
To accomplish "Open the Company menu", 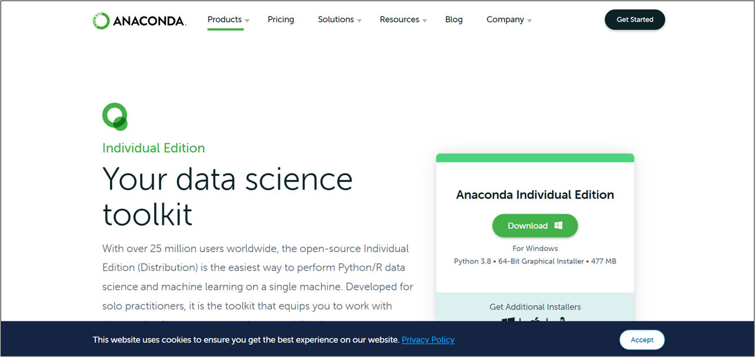I will click(x=505, y=19).
